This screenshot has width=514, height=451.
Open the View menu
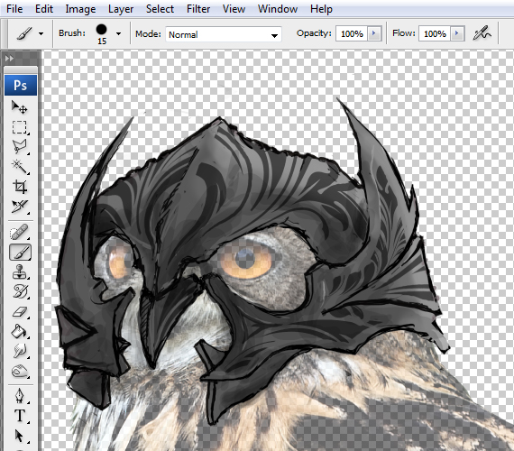coord(234,9)
